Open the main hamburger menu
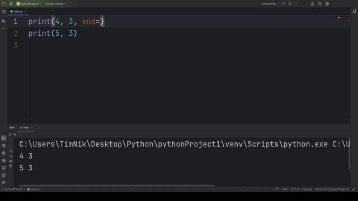Screen dimensions: 358x201 pyautogui.click(x=11, y=4)
